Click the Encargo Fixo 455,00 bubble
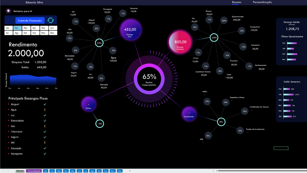Image resolution: width=307 pixels, height=173 pixels. tap(131, 30)
